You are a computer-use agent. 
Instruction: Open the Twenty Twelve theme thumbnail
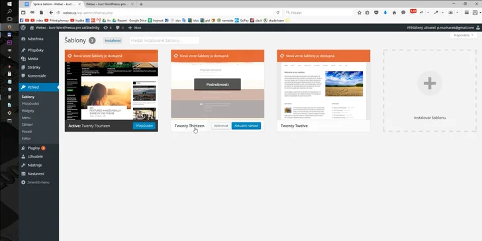(323, 91)
